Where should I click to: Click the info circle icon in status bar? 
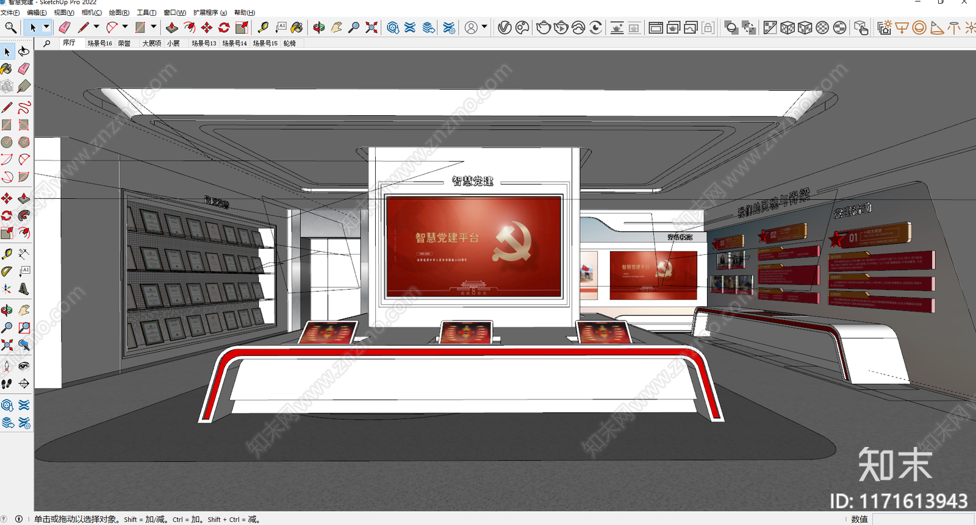[19, 519]
